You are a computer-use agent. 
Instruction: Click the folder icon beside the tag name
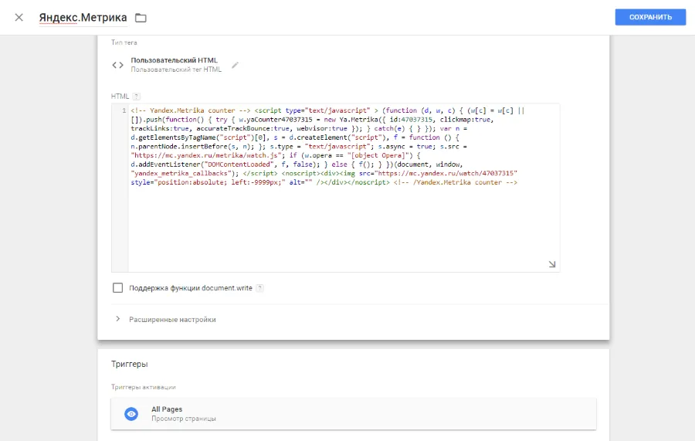[x=141, y=18]
